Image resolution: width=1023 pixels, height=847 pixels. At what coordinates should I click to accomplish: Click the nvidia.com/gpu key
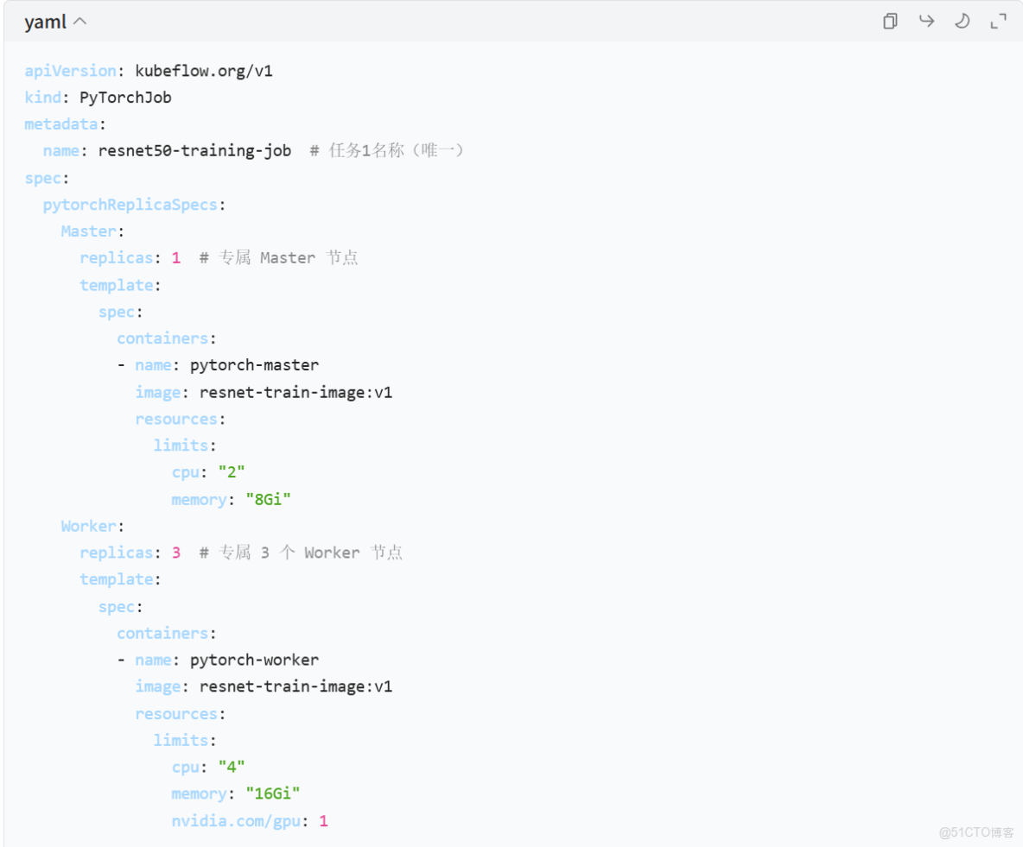(x=236, y=820)
